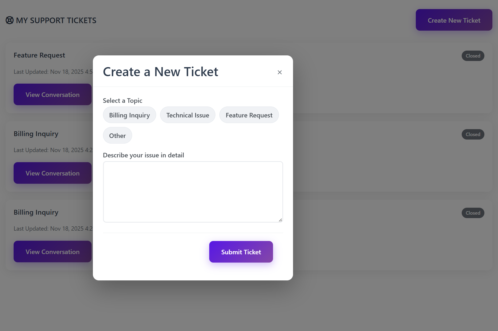Click the middle ticket's Billing Inquiry heading
Viewport: 498px width, 331px height.
click(x=36, y=134)
